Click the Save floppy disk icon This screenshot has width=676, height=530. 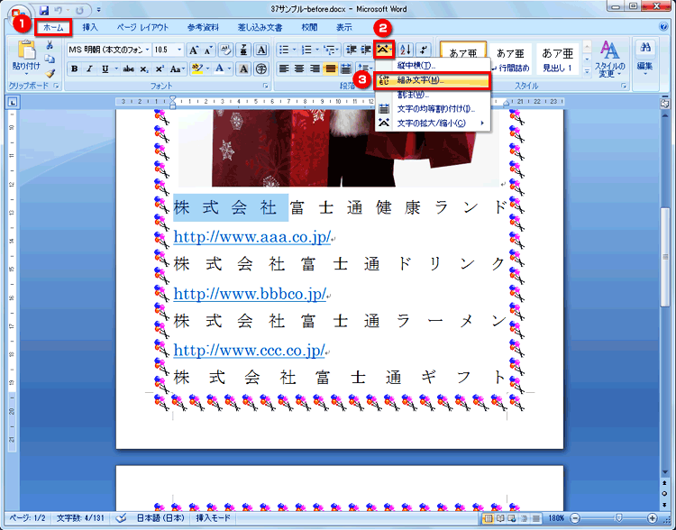(44, 10)
